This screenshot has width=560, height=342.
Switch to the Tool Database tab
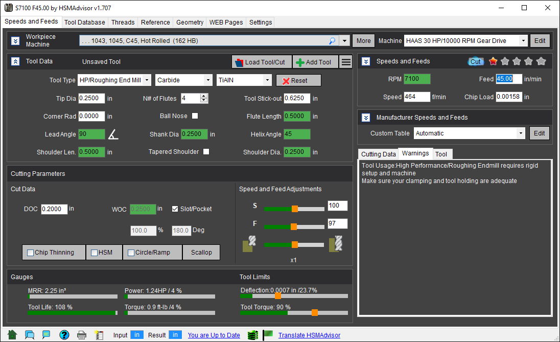point(85,22)
